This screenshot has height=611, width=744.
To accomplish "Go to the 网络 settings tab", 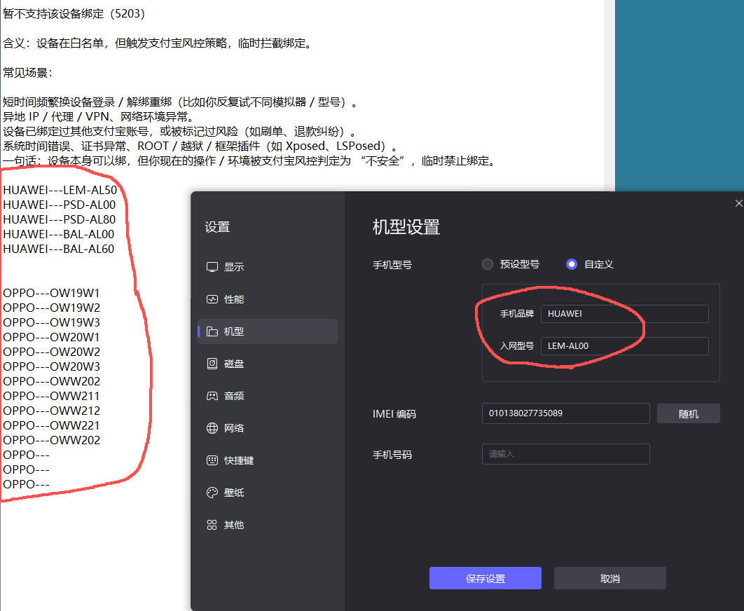I will coord(268,428).
